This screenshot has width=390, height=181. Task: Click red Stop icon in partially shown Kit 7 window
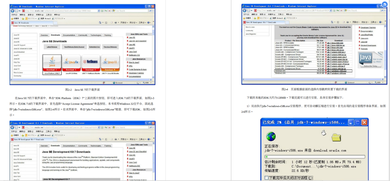pyautogui.click(x=109, y=127)
